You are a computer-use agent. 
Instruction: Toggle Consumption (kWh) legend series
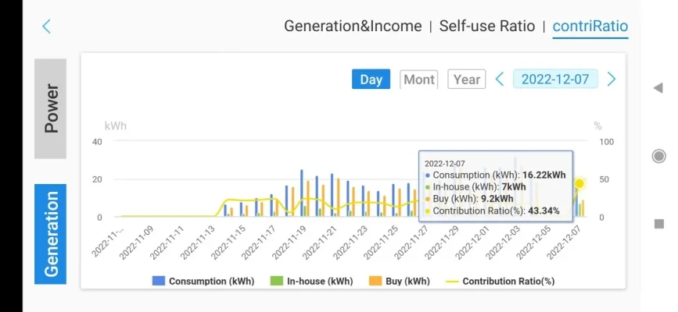[x=203, y=282]
